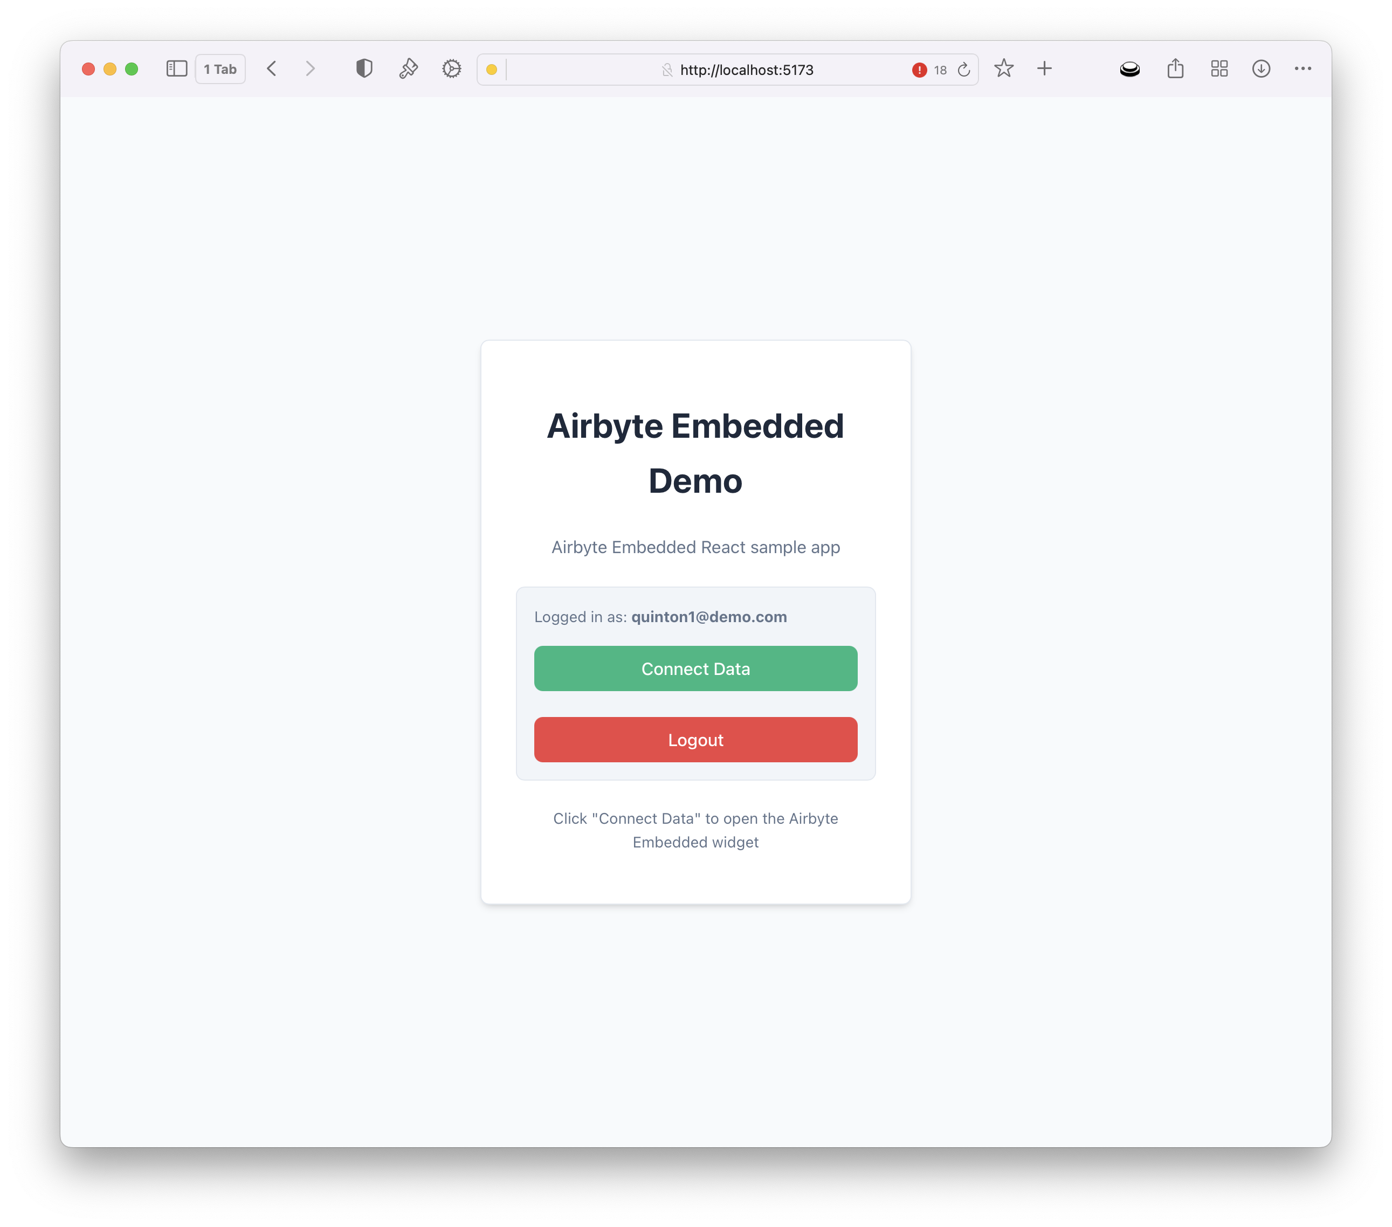This screenshot has width=1392, height=1227.
Task: Navigate forward using the forward arrow
Action: (310, 68)
